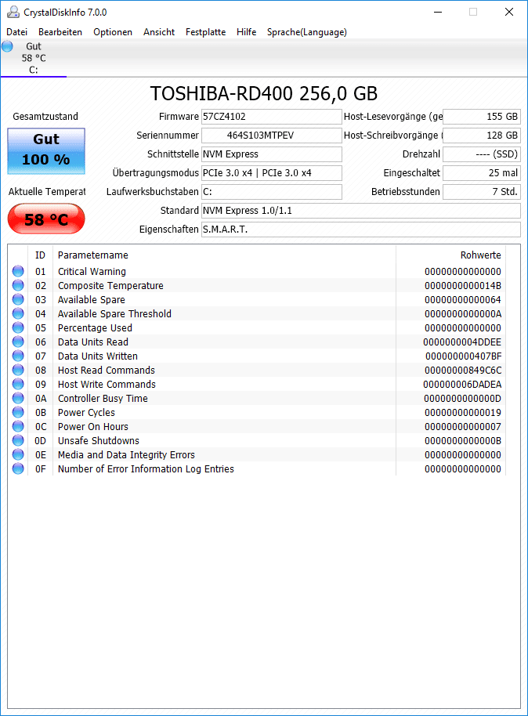Click status icon for Percentage Used

pyautogui.click(x=18, y=328)
